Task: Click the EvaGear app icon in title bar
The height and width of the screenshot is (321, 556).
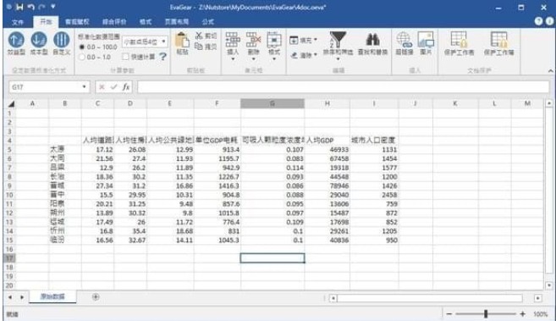Action: coord(8,7)
